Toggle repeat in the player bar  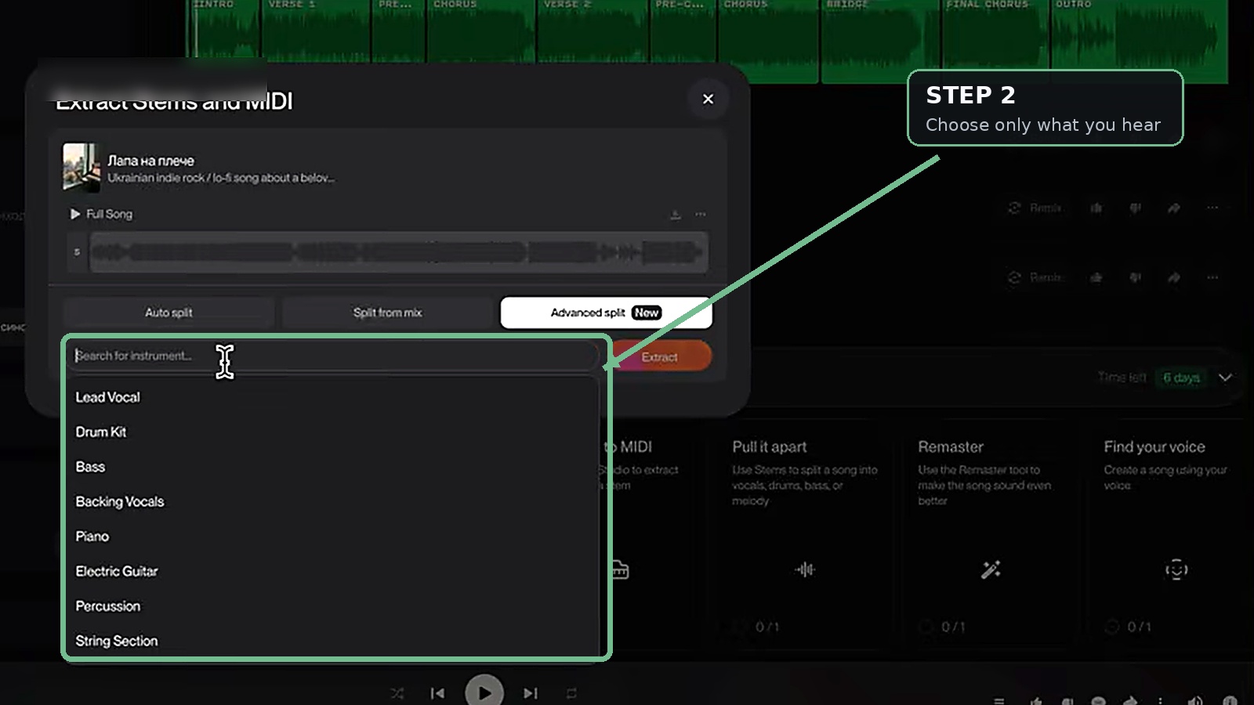pyautogui.click(x=571, y=693)
